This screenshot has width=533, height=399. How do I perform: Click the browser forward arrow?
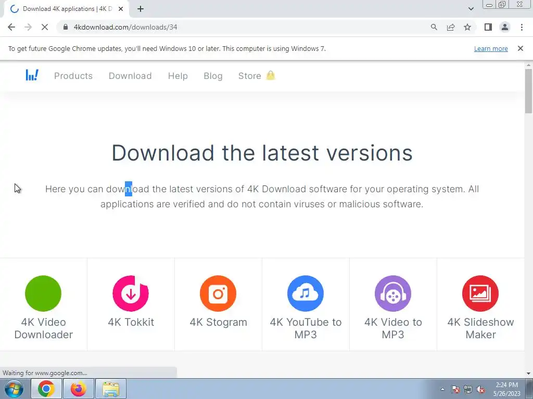[x=28, y=27]
